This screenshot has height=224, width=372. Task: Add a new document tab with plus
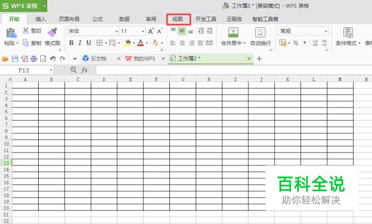point(259,59)
